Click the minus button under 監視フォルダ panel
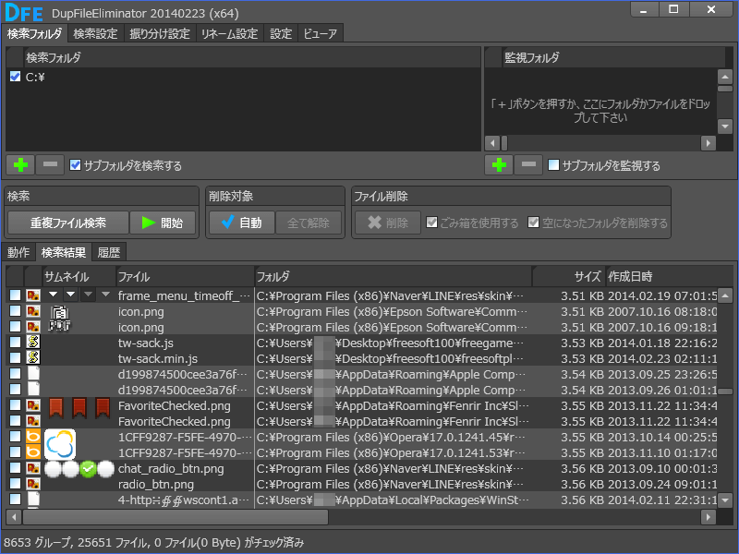 528,165
